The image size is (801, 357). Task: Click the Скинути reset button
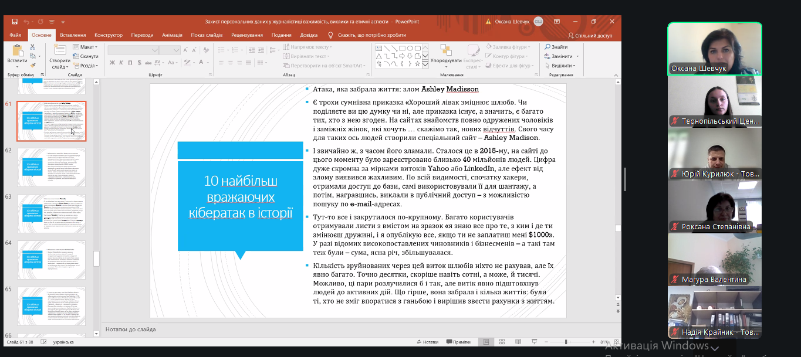[x=86, y=56]
